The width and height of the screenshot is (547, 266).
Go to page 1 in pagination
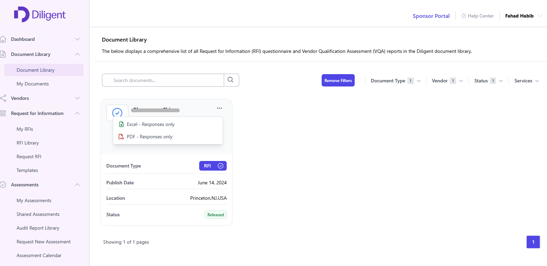coord(533,242)
